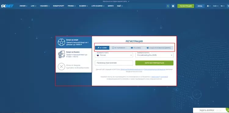Open the RU language dropdown
229x113 pixels.
(222, 6)
